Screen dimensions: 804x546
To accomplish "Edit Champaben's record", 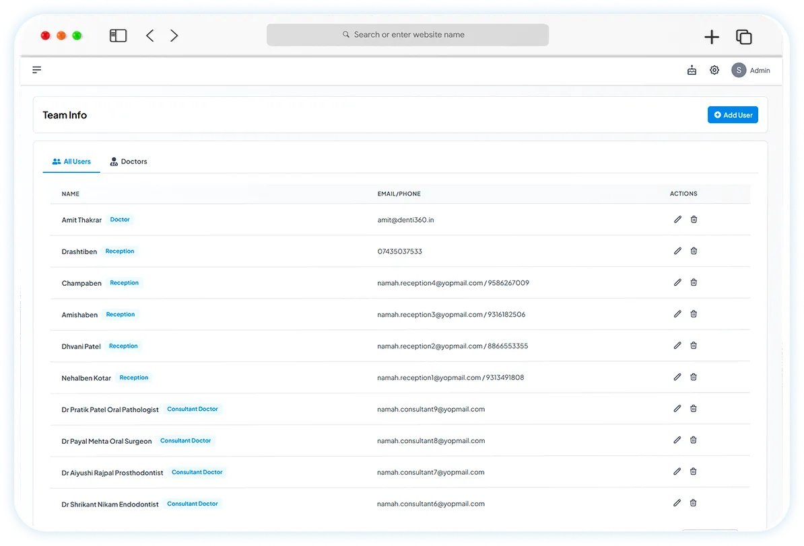I will point(677,282).
